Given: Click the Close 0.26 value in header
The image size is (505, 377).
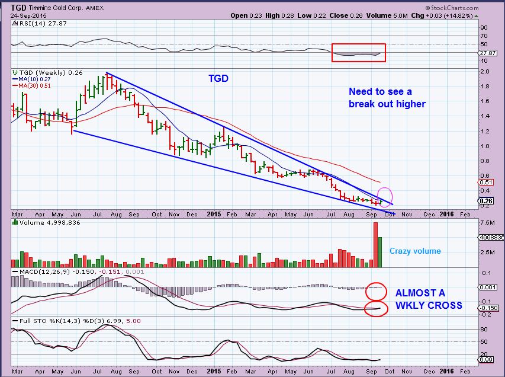Looking at the screenshot, I should click(x=346, y=15).
